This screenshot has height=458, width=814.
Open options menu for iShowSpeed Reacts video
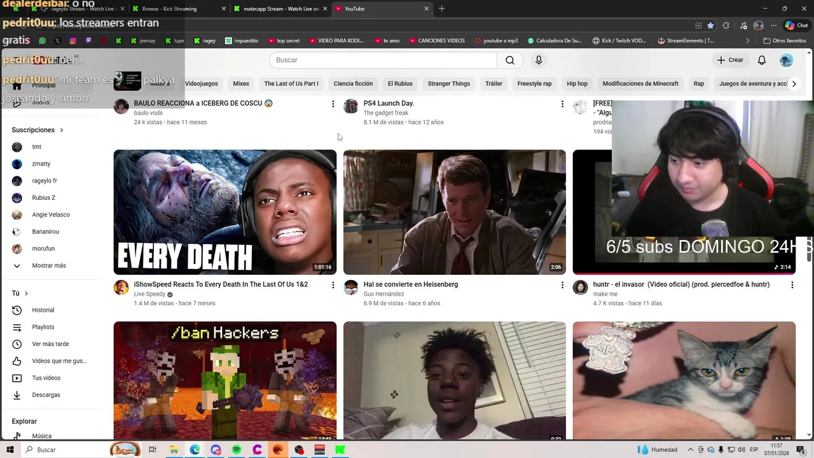coord(333,285)
